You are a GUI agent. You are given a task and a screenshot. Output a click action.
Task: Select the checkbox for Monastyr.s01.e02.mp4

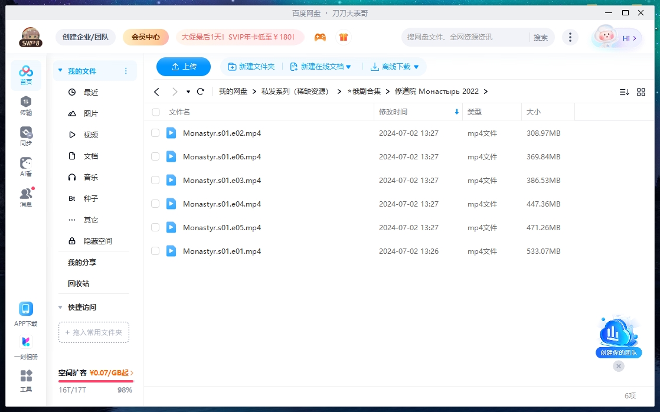point(155,133)
